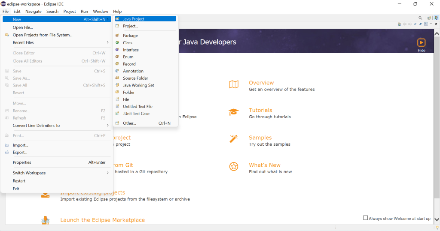Click the Overview book icon
The height and width of the screenshot is (231, 440).
click(233, 85)
